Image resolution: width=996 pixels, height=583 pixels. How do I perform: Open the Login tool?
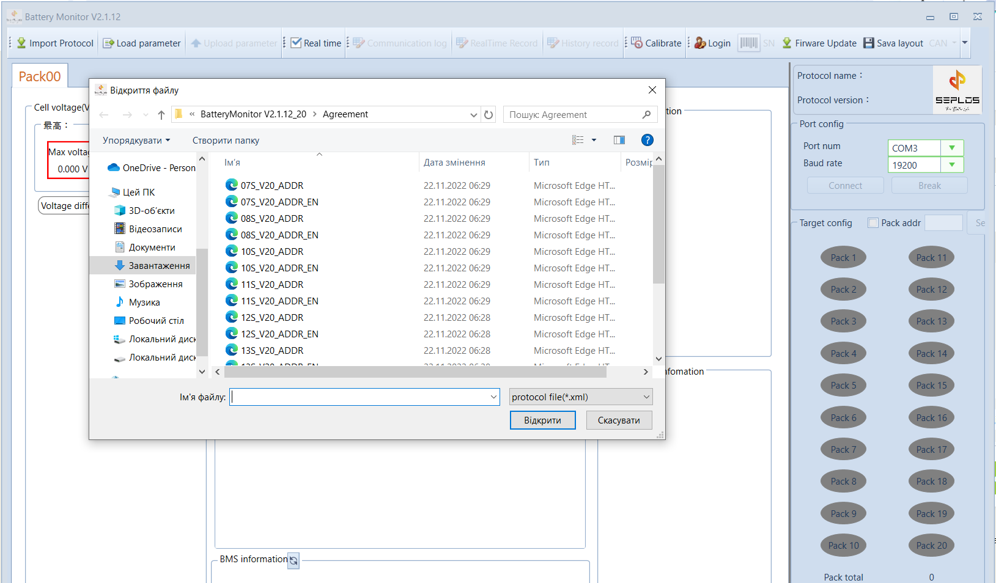point(712,43)
